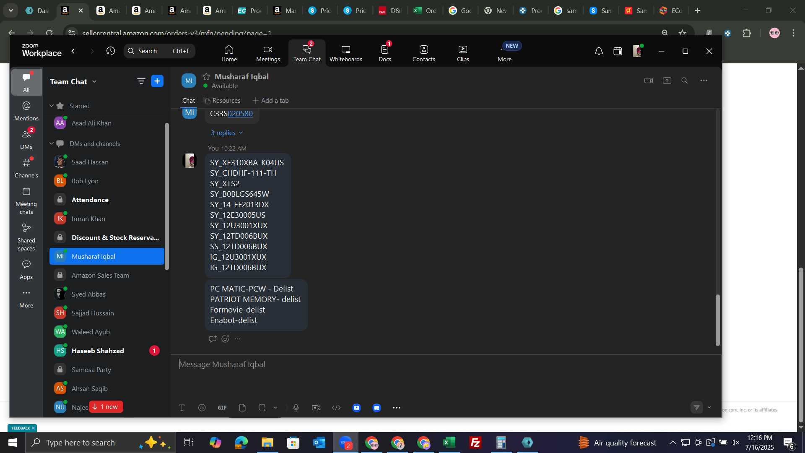The image size is (805, 453).
Task: Expand 3 replies thread
Action: 227,133
